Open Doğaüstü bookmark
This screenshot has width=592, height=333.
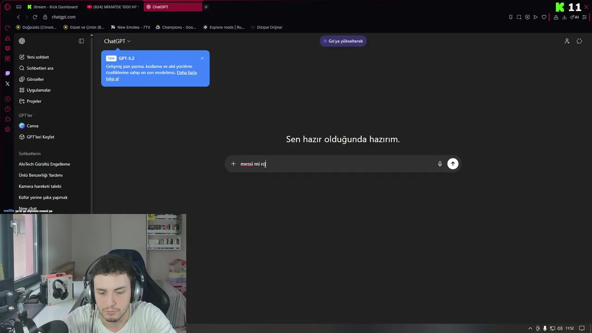tap(36, 27)
